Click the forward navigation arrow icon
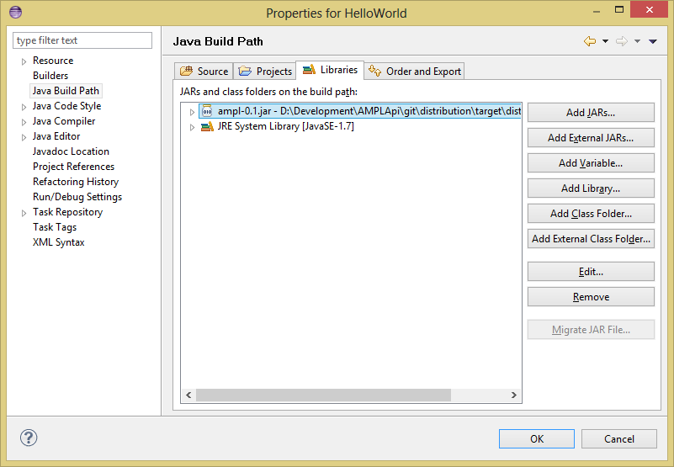The image size is (674, 467). (x=622, y=41)
